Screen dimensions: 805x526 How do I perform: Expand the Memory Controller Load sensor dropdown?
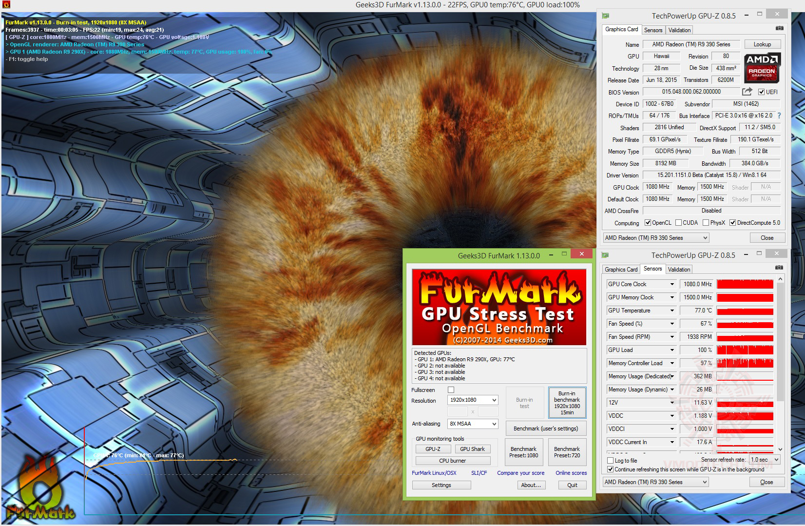point(672,363)
